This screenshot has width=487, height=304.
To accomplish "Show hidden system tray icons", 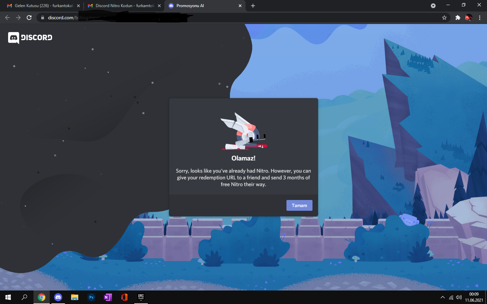I will [x=442, y=297].
